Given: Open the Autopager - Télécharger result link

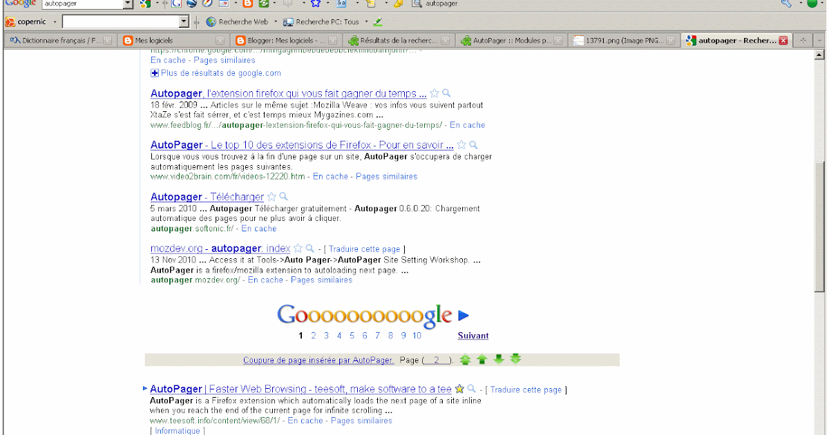Looking at the screenshot, I should point(207,197).
